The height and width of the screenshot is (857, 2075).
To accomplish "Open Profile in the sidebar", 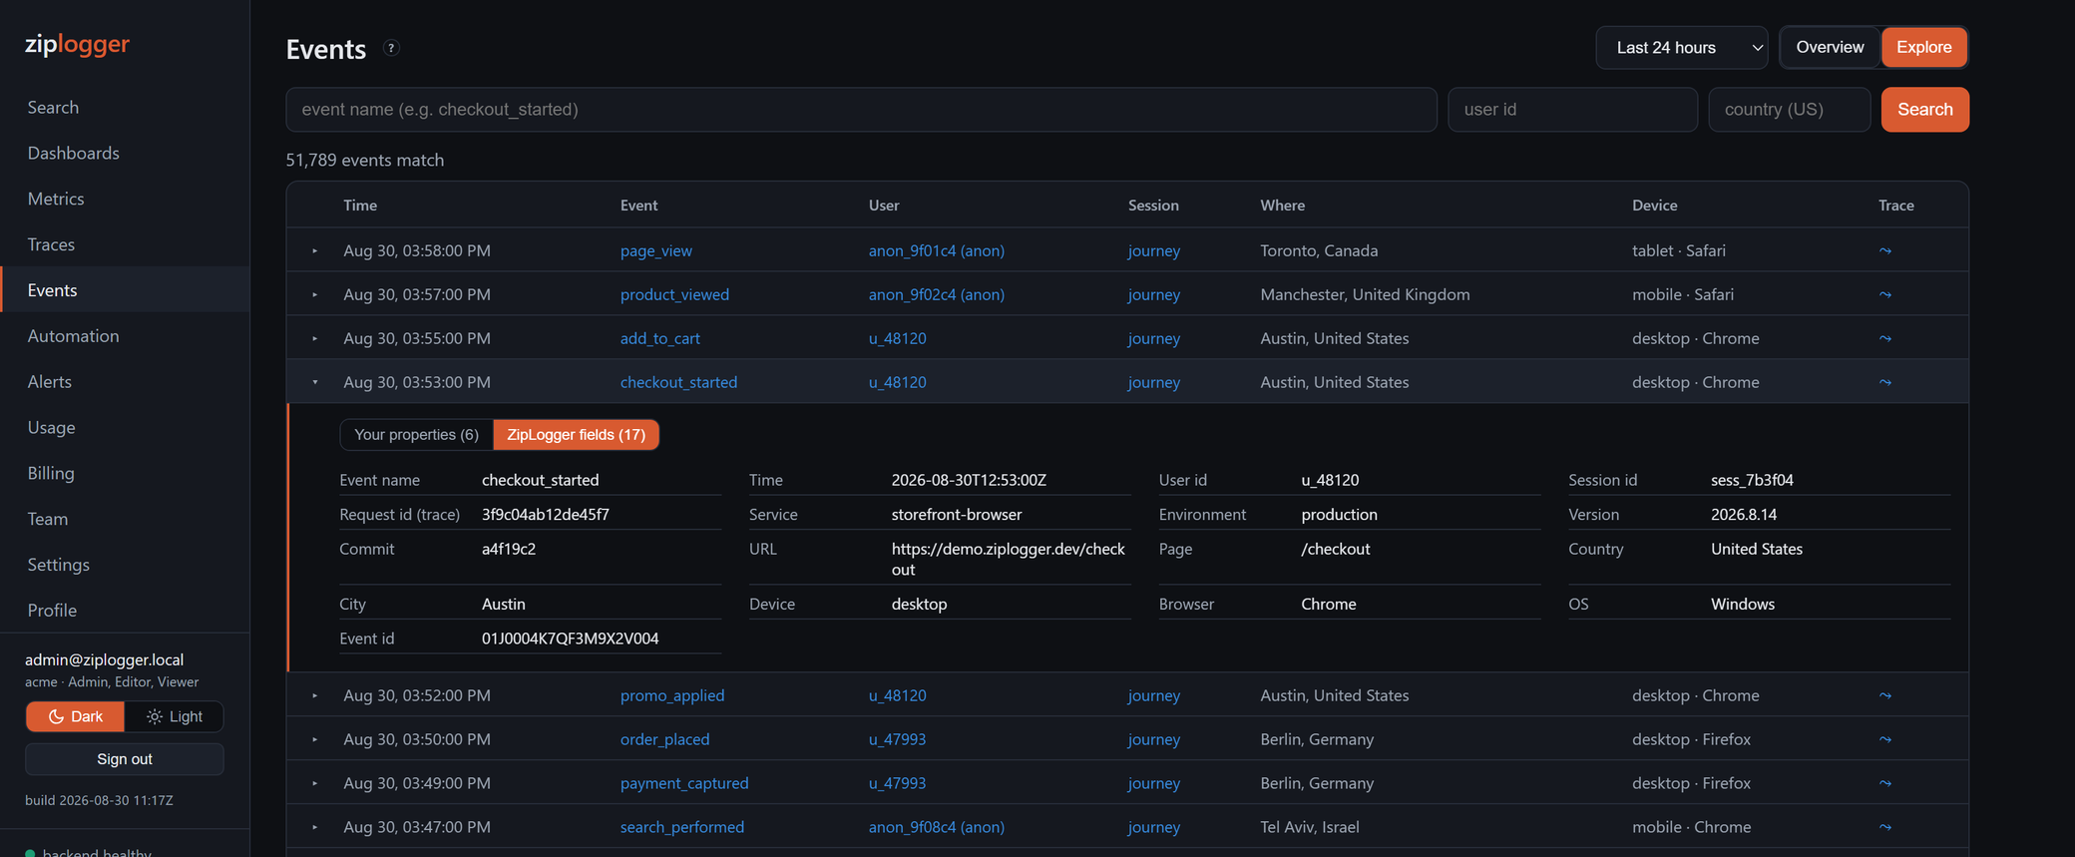I will (125, 610).
